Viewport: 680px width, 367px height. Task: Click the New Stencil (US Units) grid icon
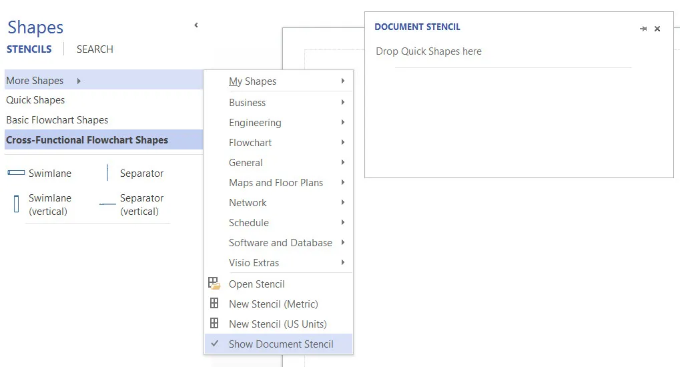point(214,323)
